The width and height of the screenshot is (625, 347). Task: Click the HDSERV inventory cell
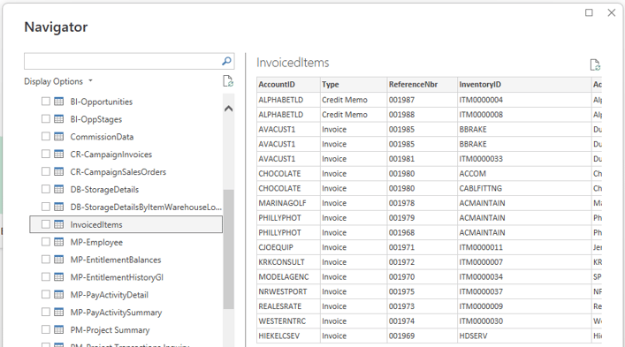click(x=524, y=336)
